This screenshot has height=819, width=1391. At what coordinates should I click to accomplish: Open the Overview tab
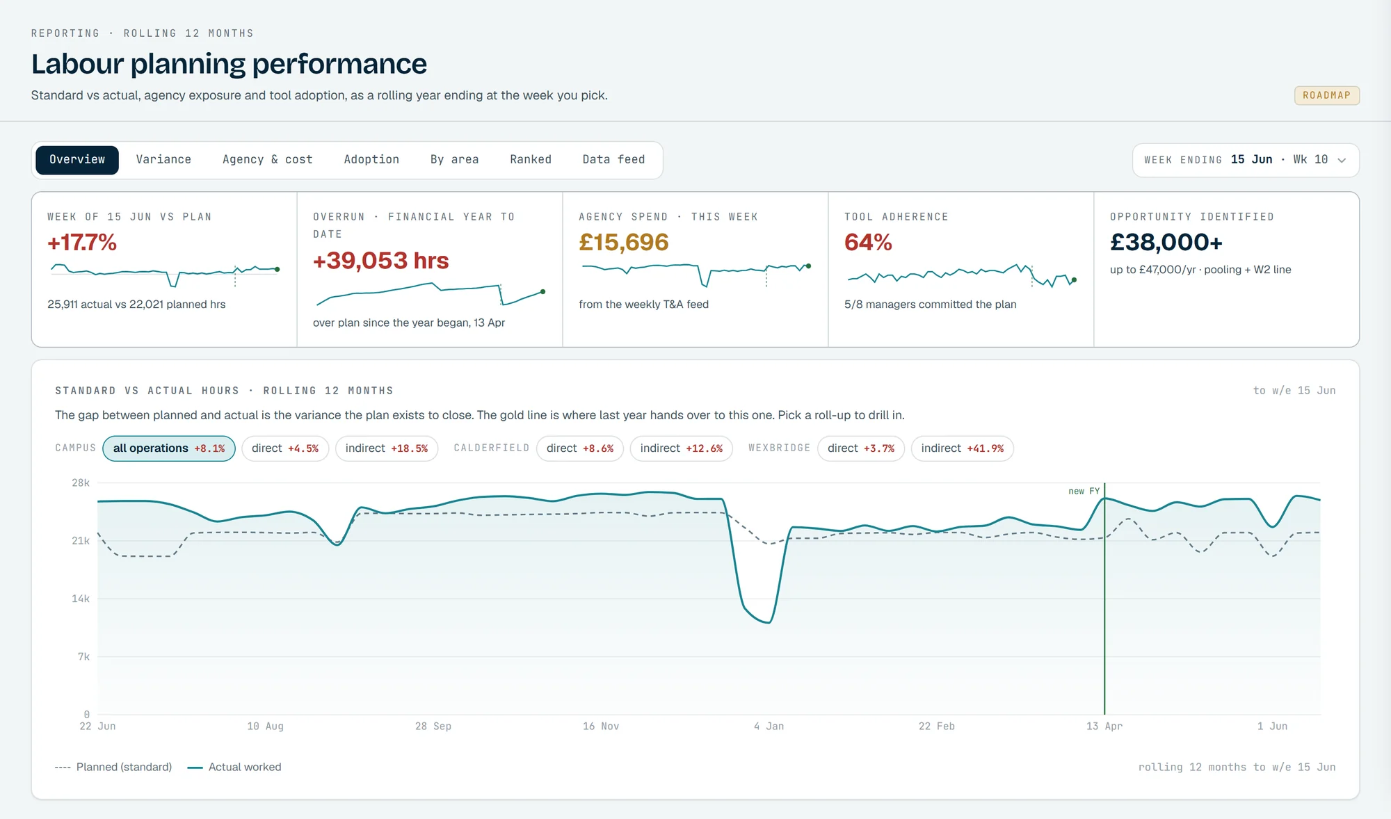[x=77, y=160]
